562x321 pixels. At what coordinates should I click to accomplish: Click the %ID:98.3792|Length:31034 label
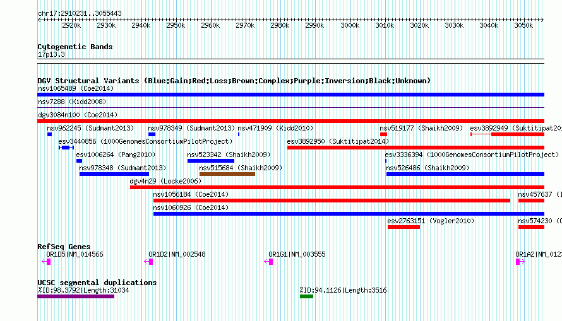point(83,290)
